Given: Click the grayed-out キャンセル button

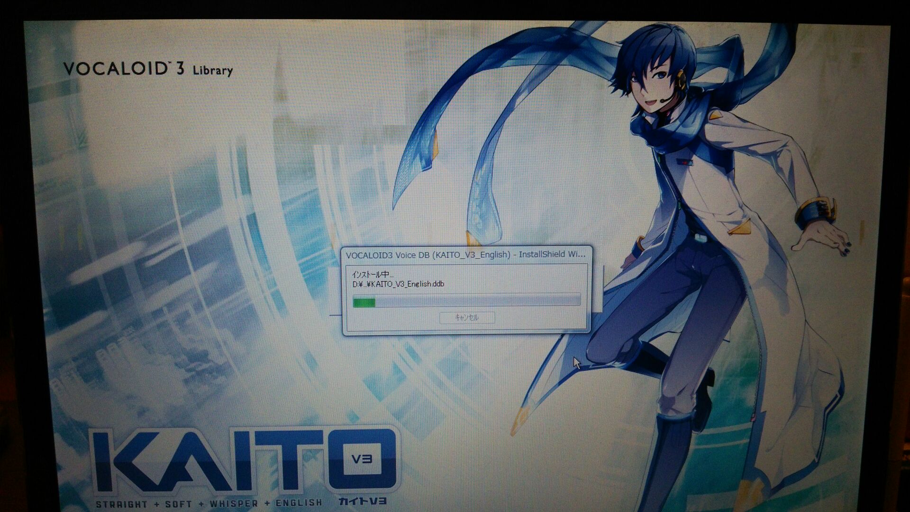Looking at the screenshot, I should pyautogui.click(x=467, y=318).
